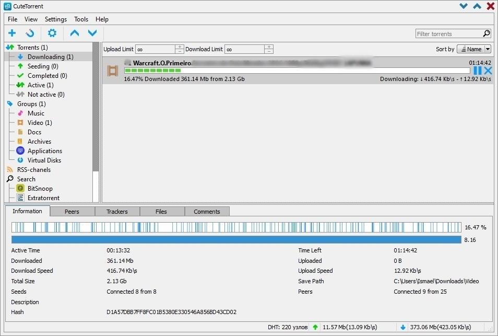Viewport: 498px width, 336px height.
Task: Move torrent up with the up-chevron toolbar icon
Action: (x=75, y=33)
